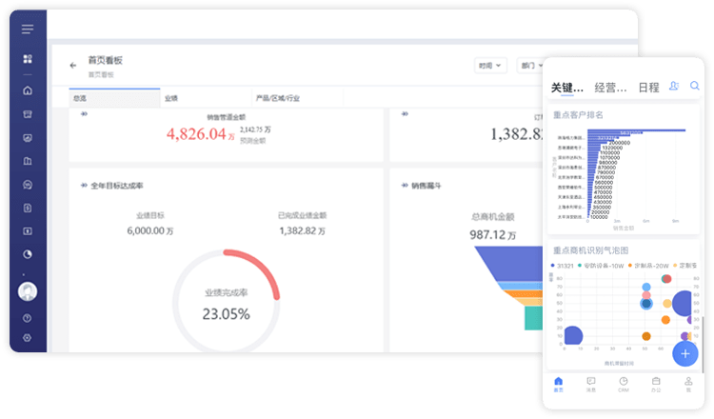Viewport: 714px width, 419px height.
Task: Click the 4,826.04 万 pipeline amount
Action: 200,134
